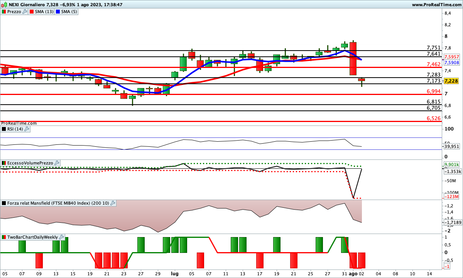
Task: Click the candlestick chart icon beside NEXI title
Action: (x=4, y=5)
